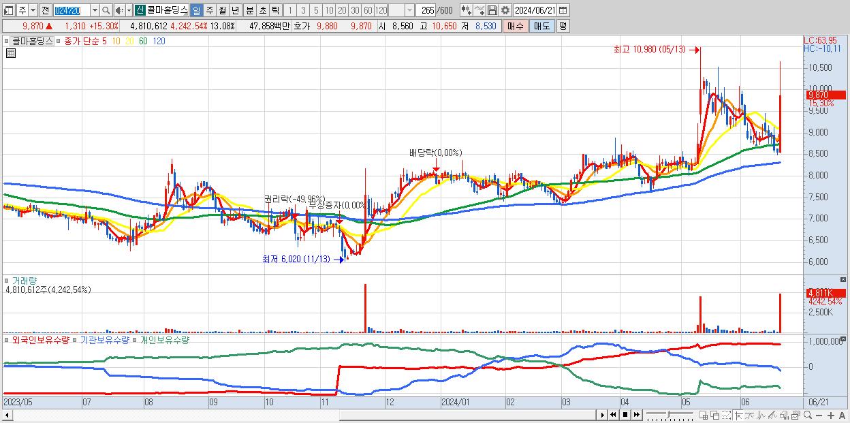Choose the 30 interval button

[x=355, y=10]
